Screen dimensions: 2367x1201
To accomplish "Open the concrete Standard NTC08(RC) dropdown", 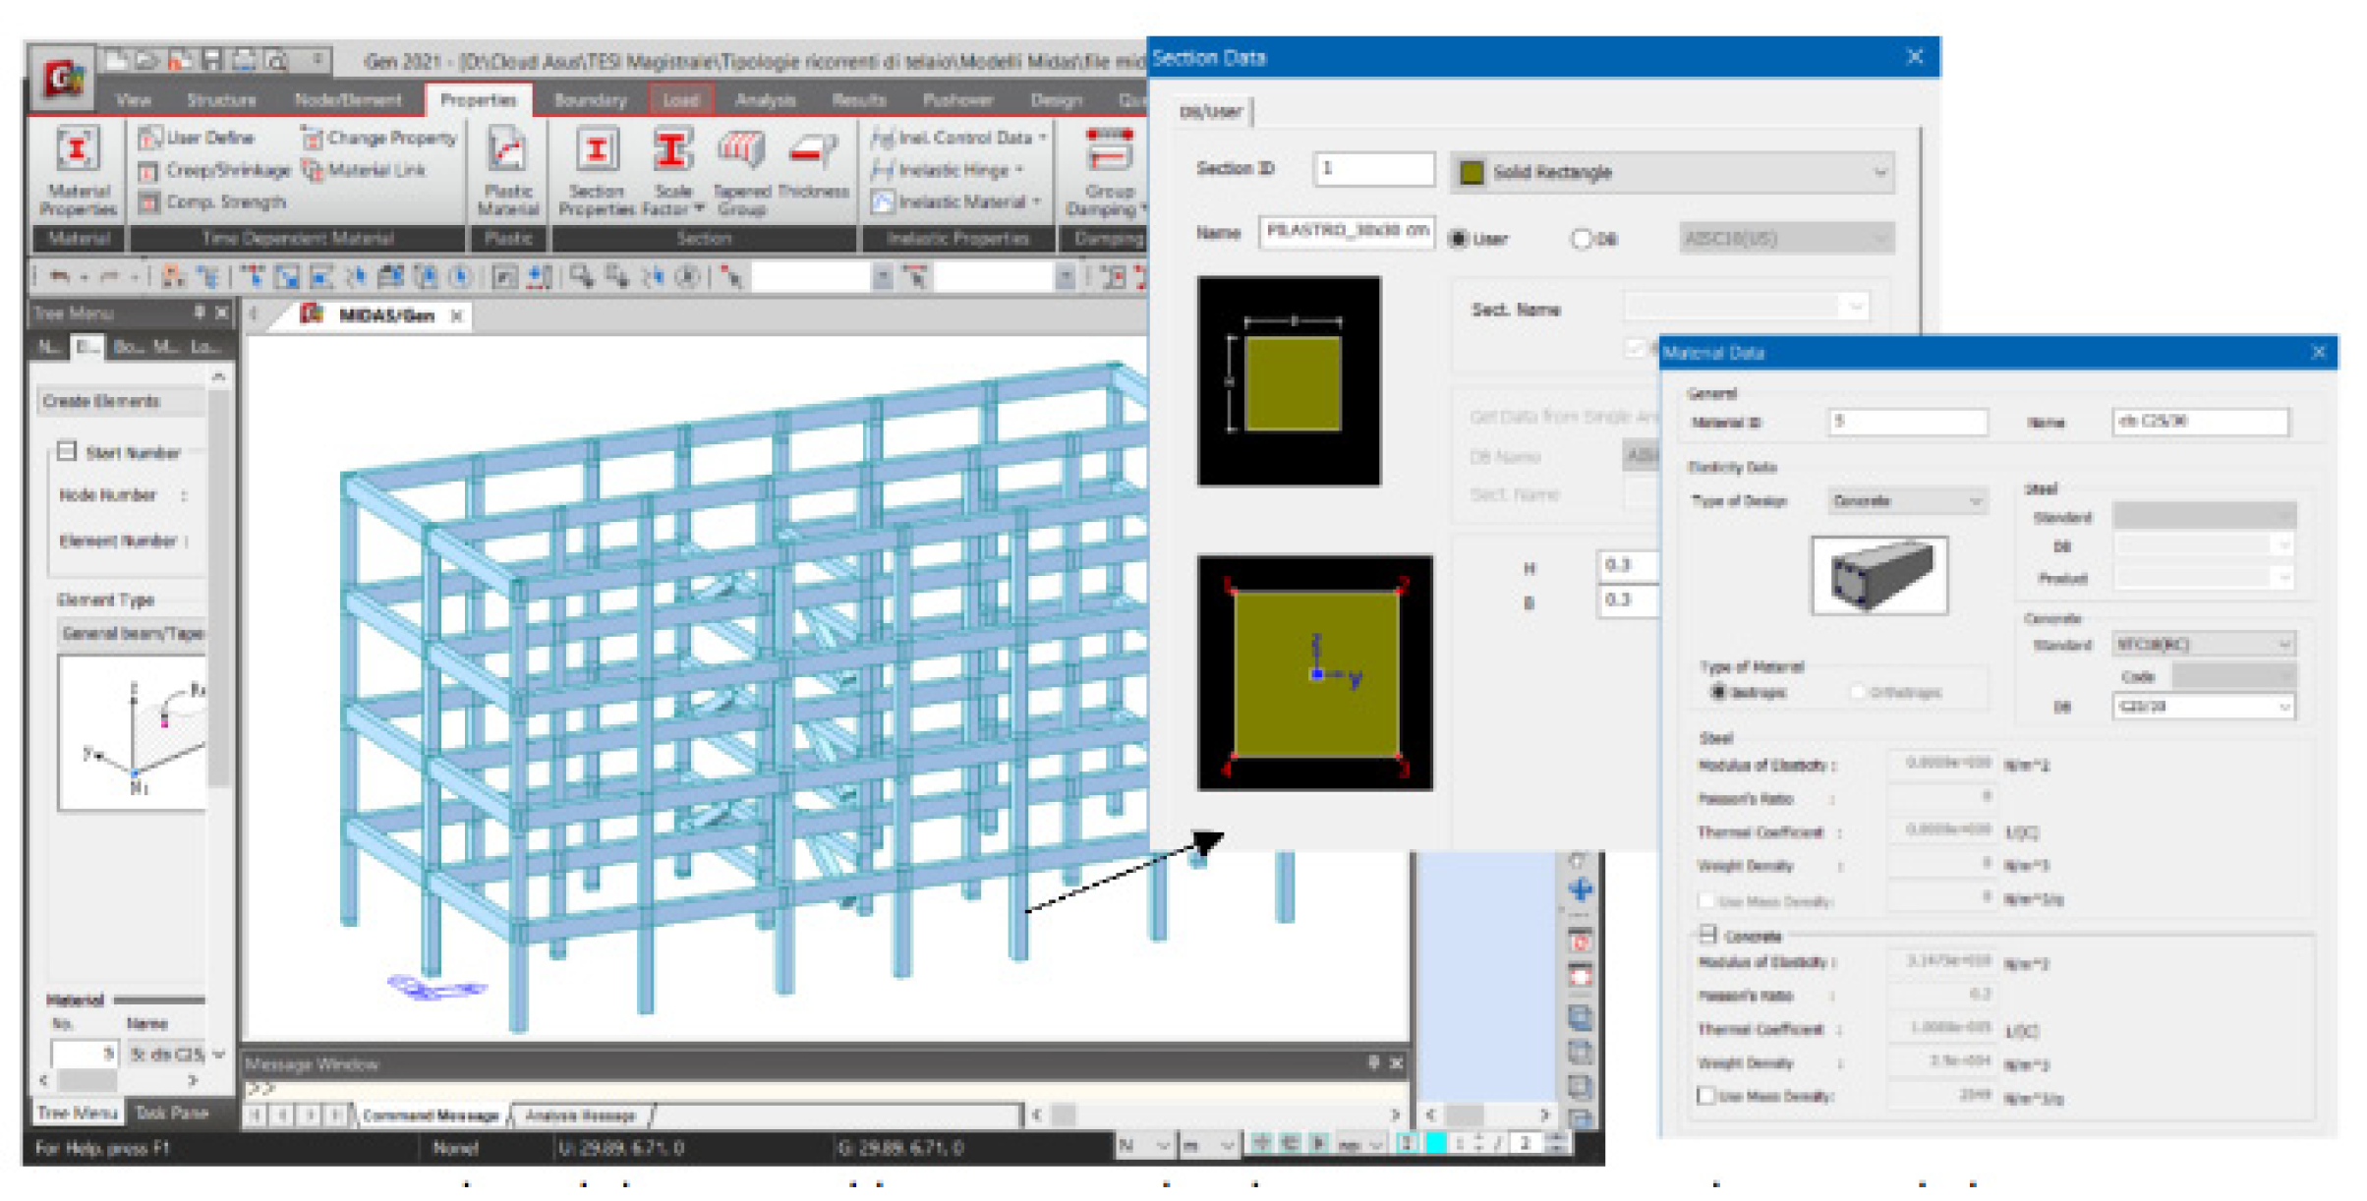I will pyautogui.click(x=2283, y=645).
